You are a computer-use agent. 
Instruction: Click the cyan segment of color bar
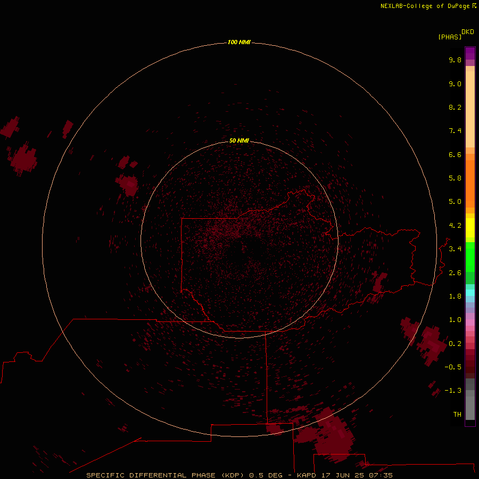[470, 293]
